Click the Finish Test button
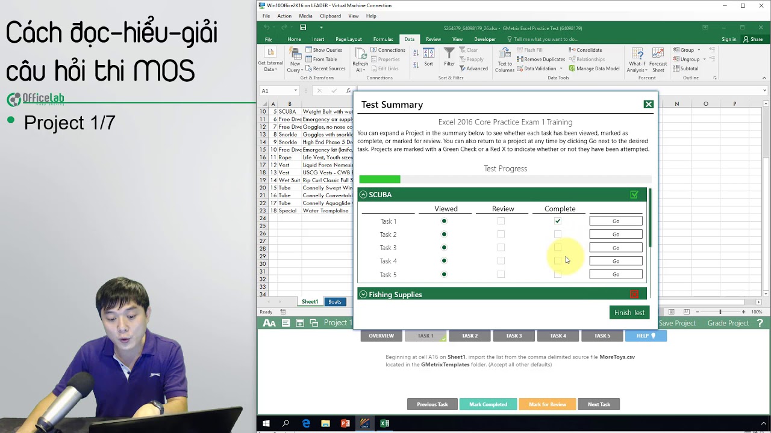This screenshot has width=771, height=433. (629, 312)
